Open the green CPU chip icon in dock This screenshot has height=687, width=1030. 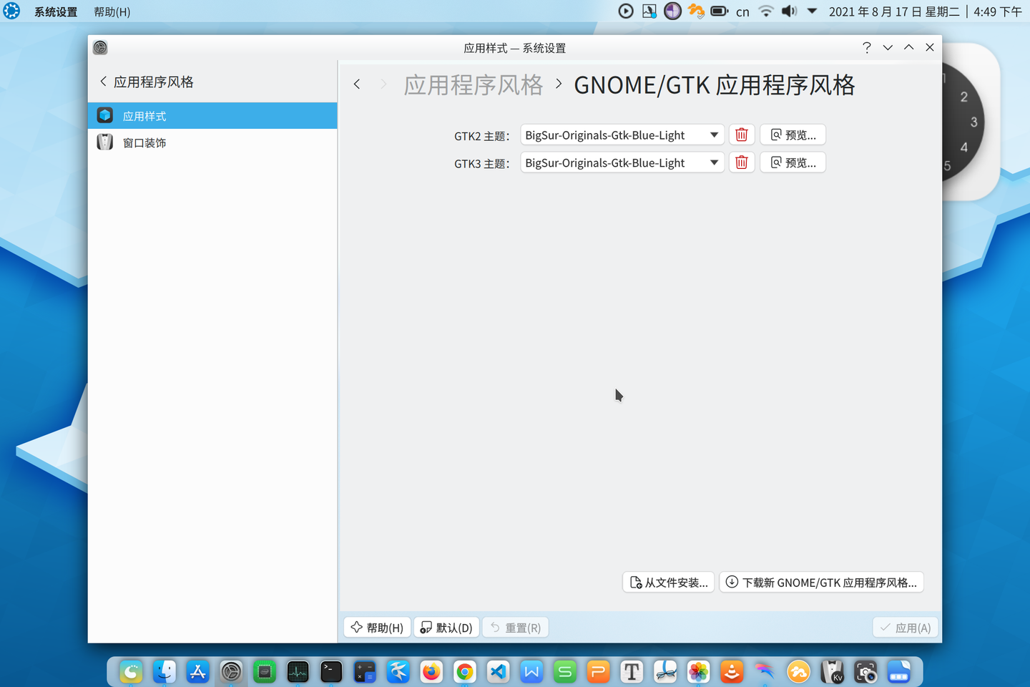click(x=265, y=671)
